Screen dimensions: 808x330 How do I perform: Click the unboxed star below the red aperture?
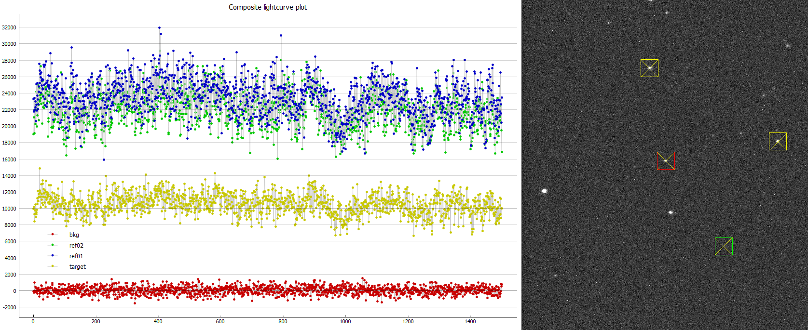coord(671,212)
